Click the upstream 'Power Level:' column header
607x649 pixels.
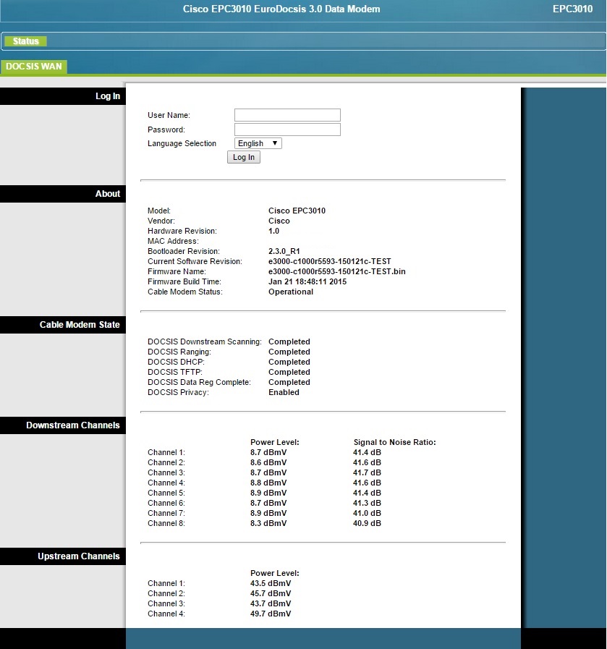pyautogui.click(x=274, y=573)
